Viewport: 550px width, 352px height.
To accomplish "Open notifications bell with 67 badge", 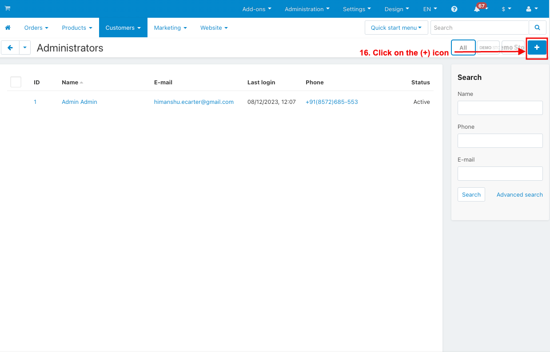I will pyautogui.click(x=478, y=8).
